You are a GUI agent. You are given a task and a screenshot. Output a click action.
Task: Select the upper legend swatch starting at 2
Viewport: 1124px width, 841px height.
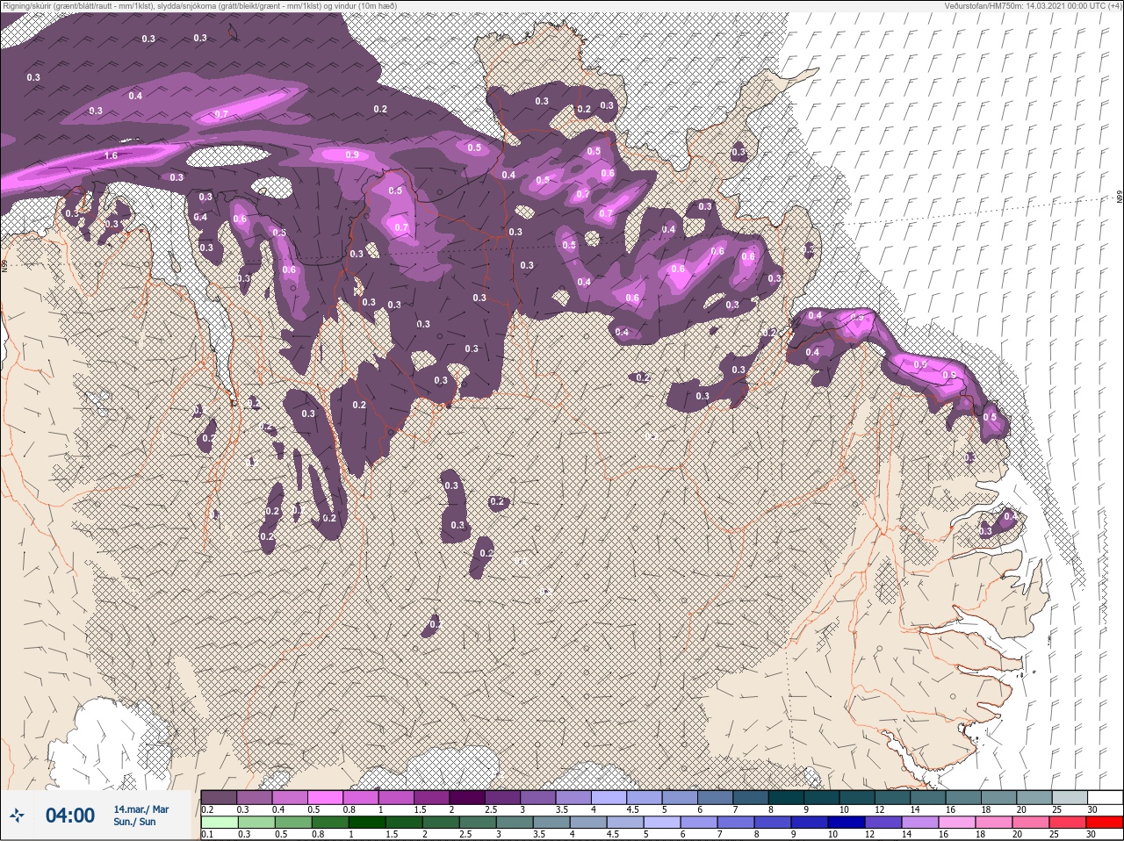(468, 796)
